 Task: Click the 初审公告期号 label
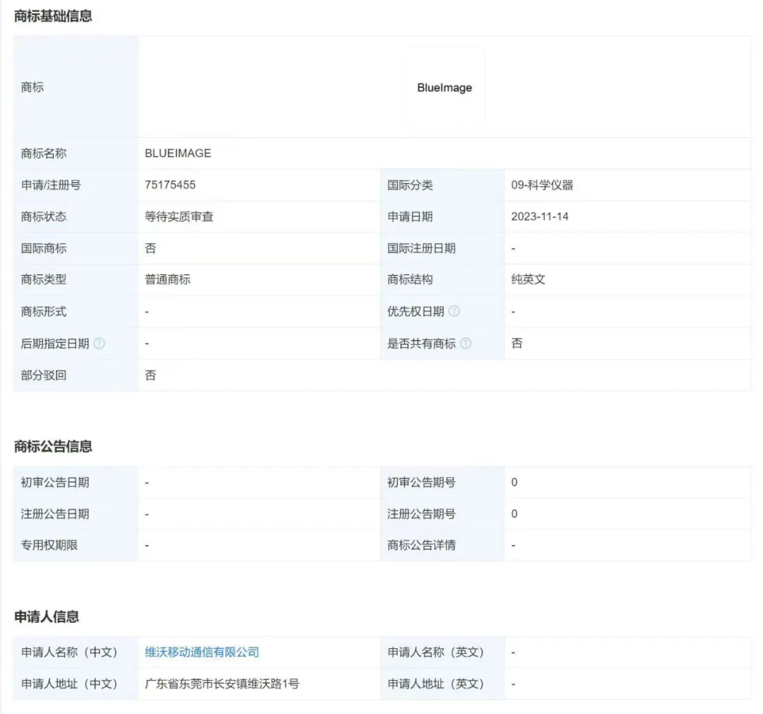click(x=421, y=483)
